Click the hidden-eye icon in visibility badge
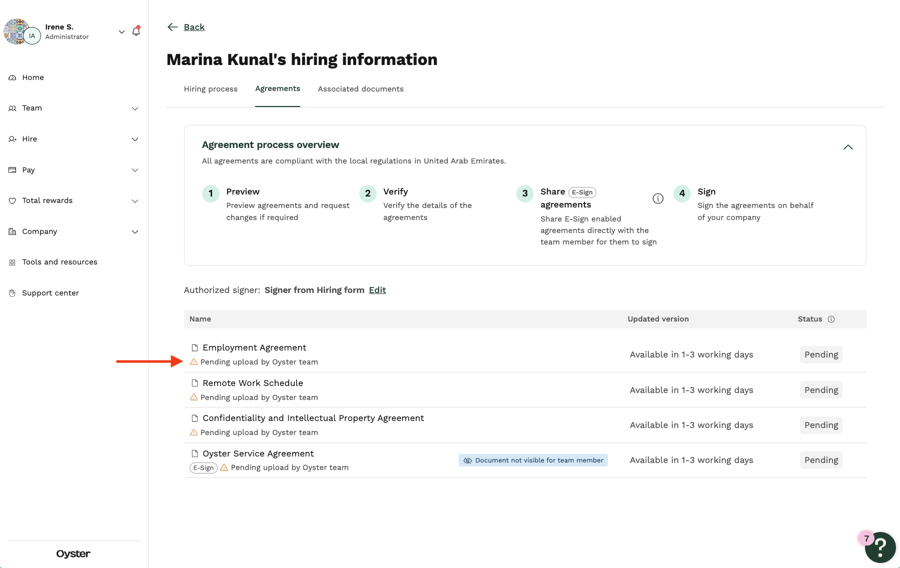The height and width of the screenshot is (568, 900). [x=468, y=460]
